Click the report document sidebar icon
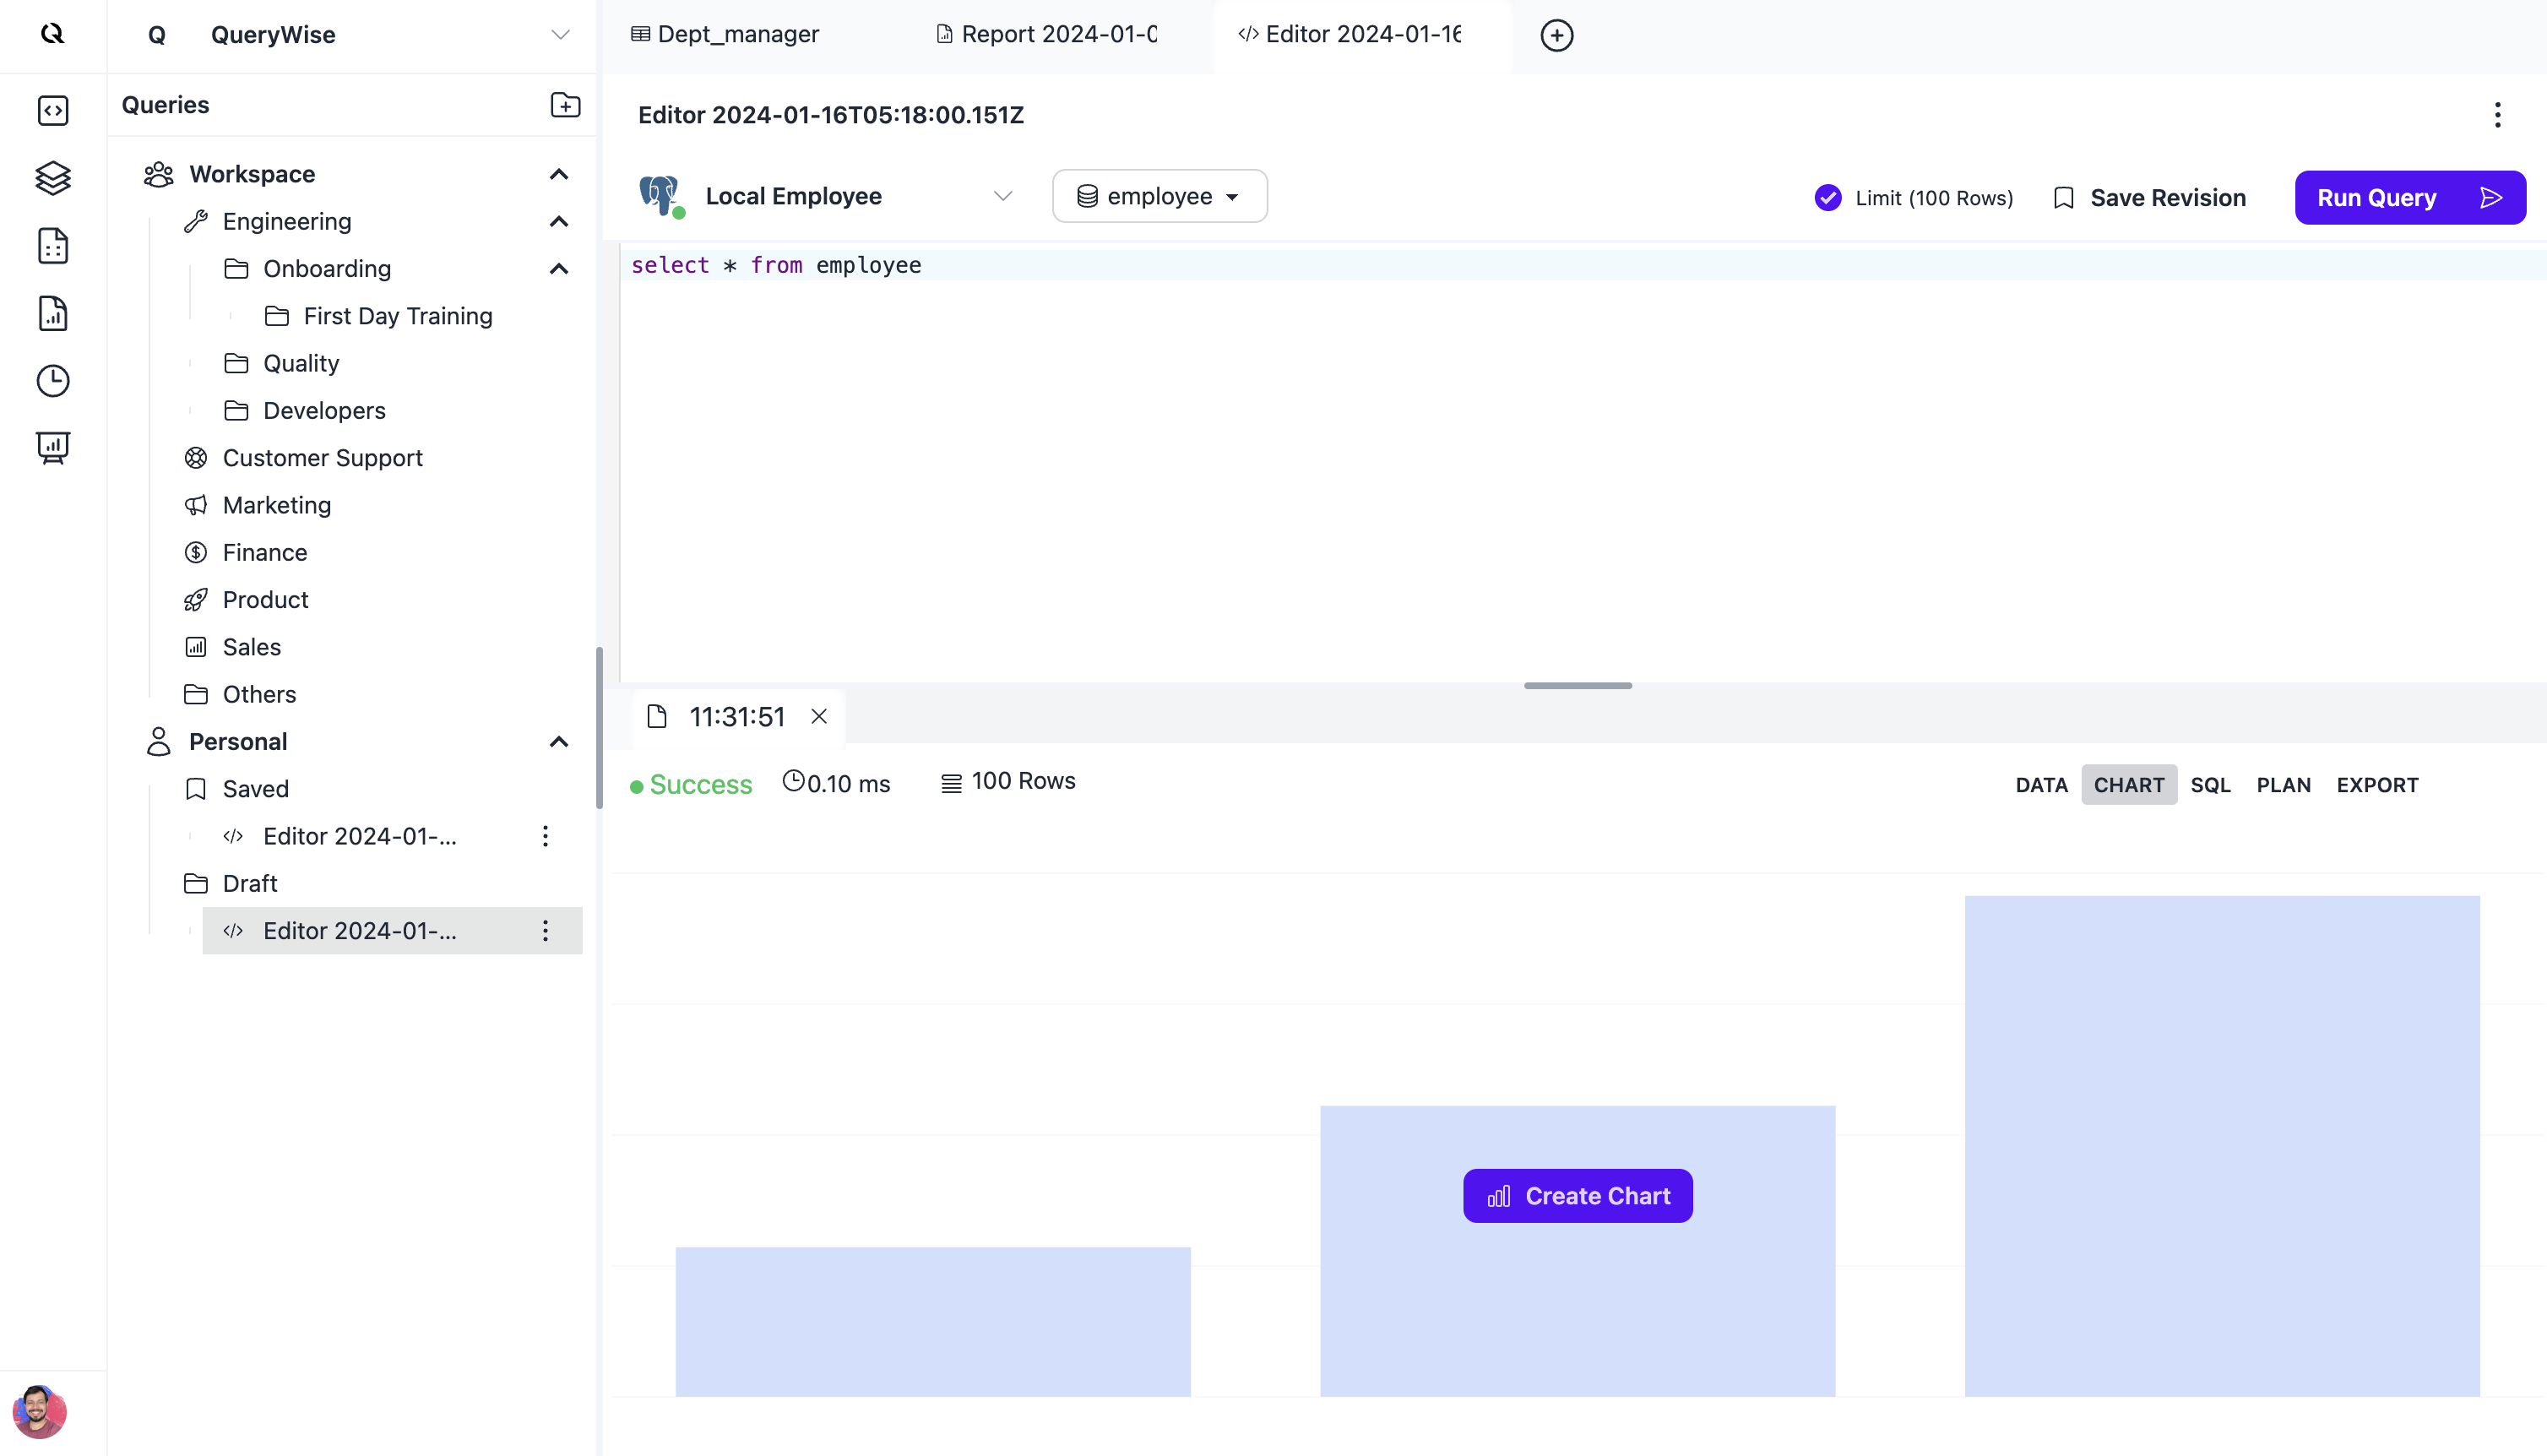 53,313
